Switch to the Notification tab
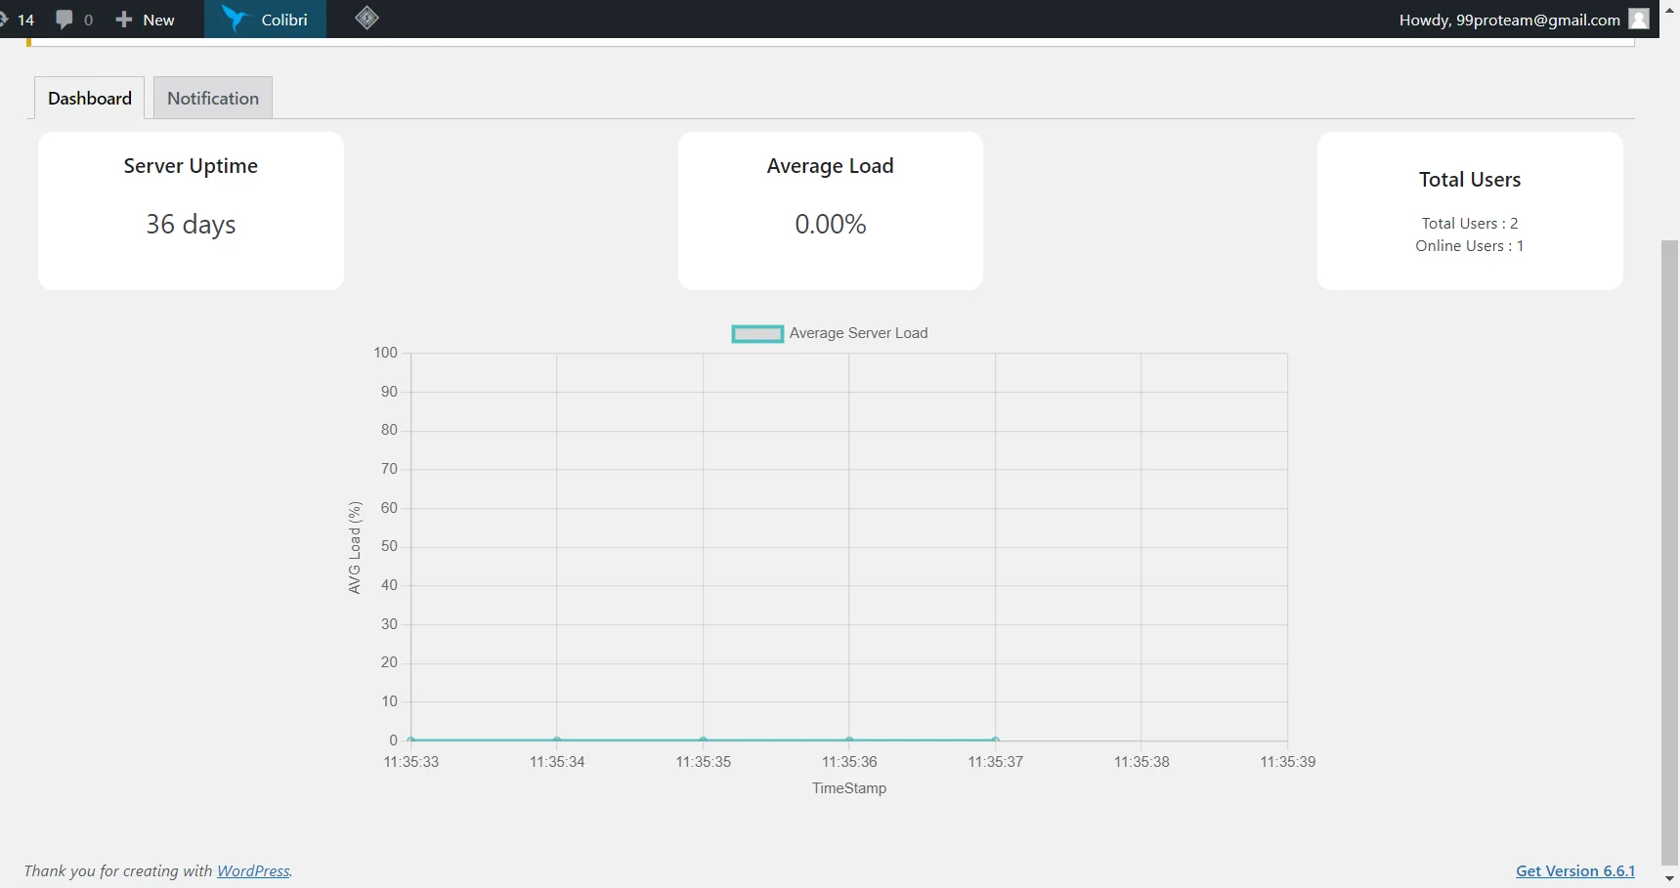The height and width of the screenshot is (888, 1680). pos(212,98)
